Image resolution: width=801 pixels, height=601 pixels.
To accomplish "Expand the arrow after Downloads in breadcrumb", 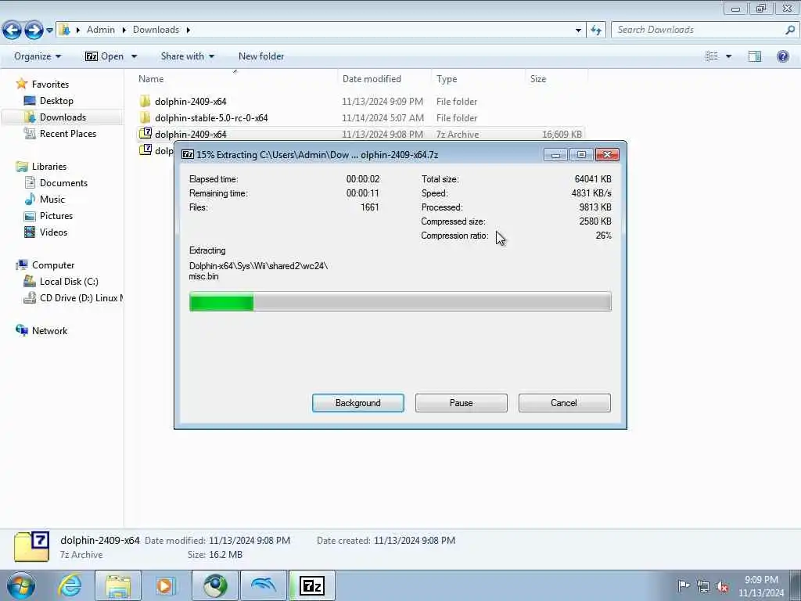I will [188, 31].
